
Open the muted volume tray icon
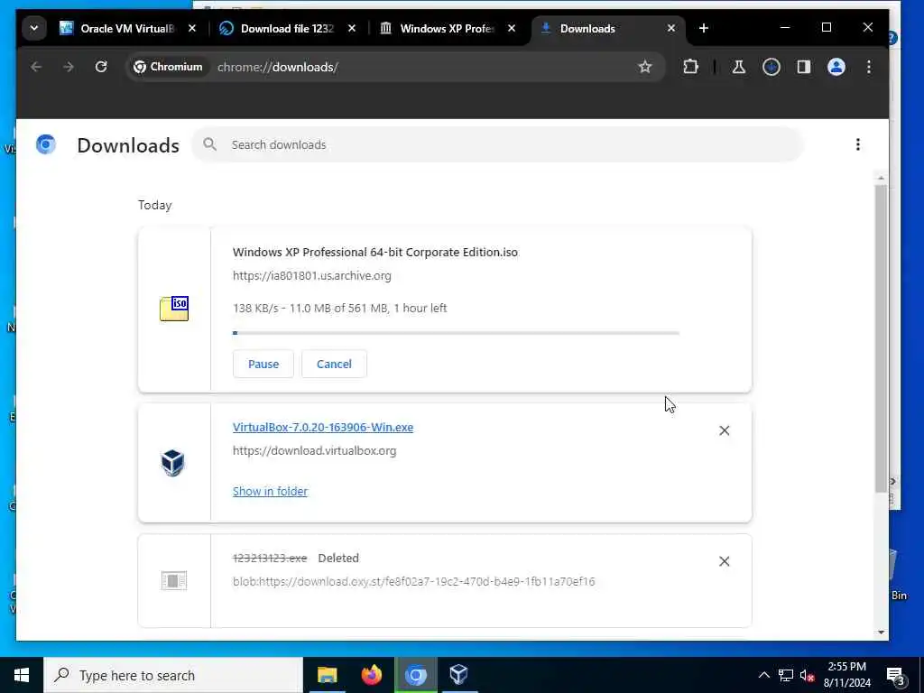[808, 675]
